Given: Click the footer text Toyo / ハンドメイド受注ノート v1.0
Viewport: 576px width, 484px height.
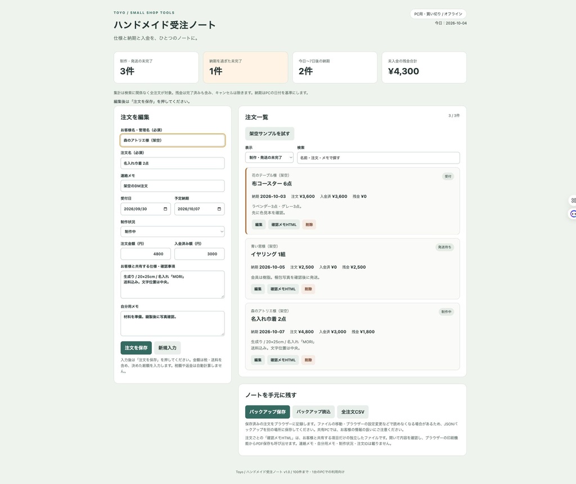Looking at the screenshot, I should [x=263, y=472].
